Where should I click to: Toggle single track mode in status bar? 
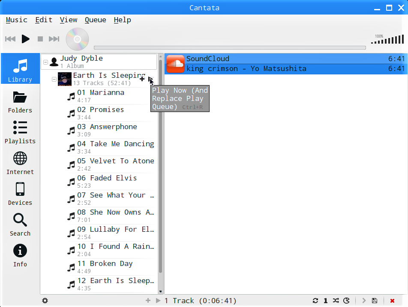click(326, 301)
